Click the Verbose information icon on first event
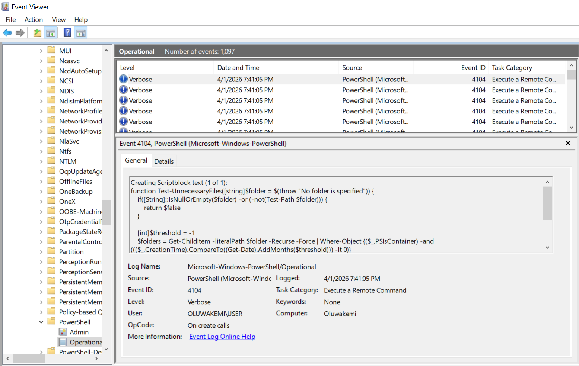Viewport: 579px width, 366px height. (123, 79)
